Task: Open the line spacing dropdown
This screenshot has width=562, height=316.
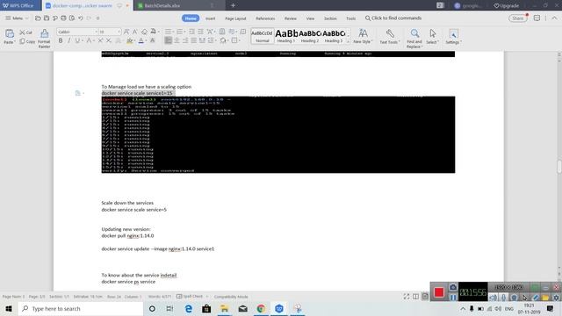Action: (x=215, y=40)
